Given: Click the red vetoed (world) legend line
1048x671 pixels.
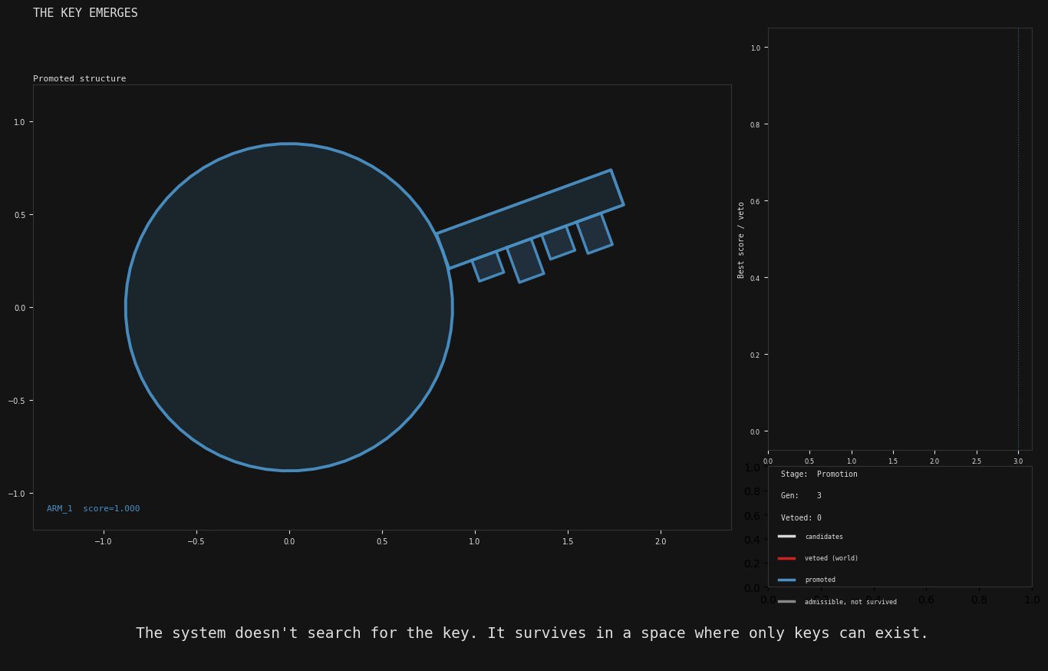Looking at the screenshot, I should [x=786, y=558].
